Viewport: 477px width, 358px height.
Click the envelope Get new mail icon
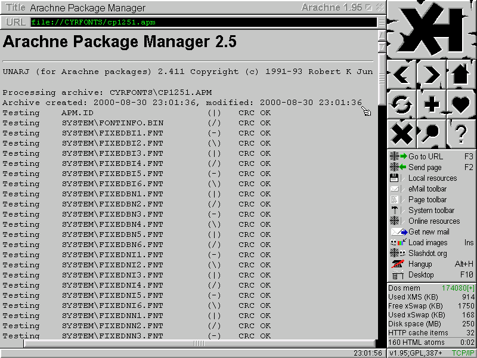pyautogui.click(x=399, y=232)
